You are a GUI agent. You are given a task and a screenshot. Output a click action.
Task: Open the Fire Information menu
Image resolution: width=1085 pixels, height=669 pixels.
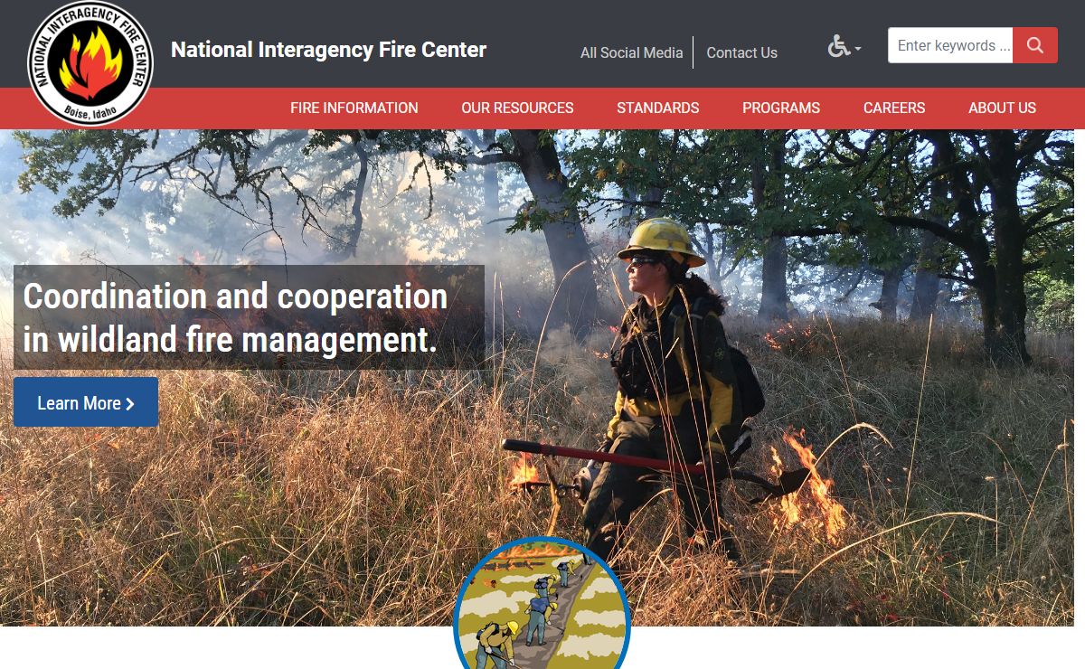click(354, 108)
